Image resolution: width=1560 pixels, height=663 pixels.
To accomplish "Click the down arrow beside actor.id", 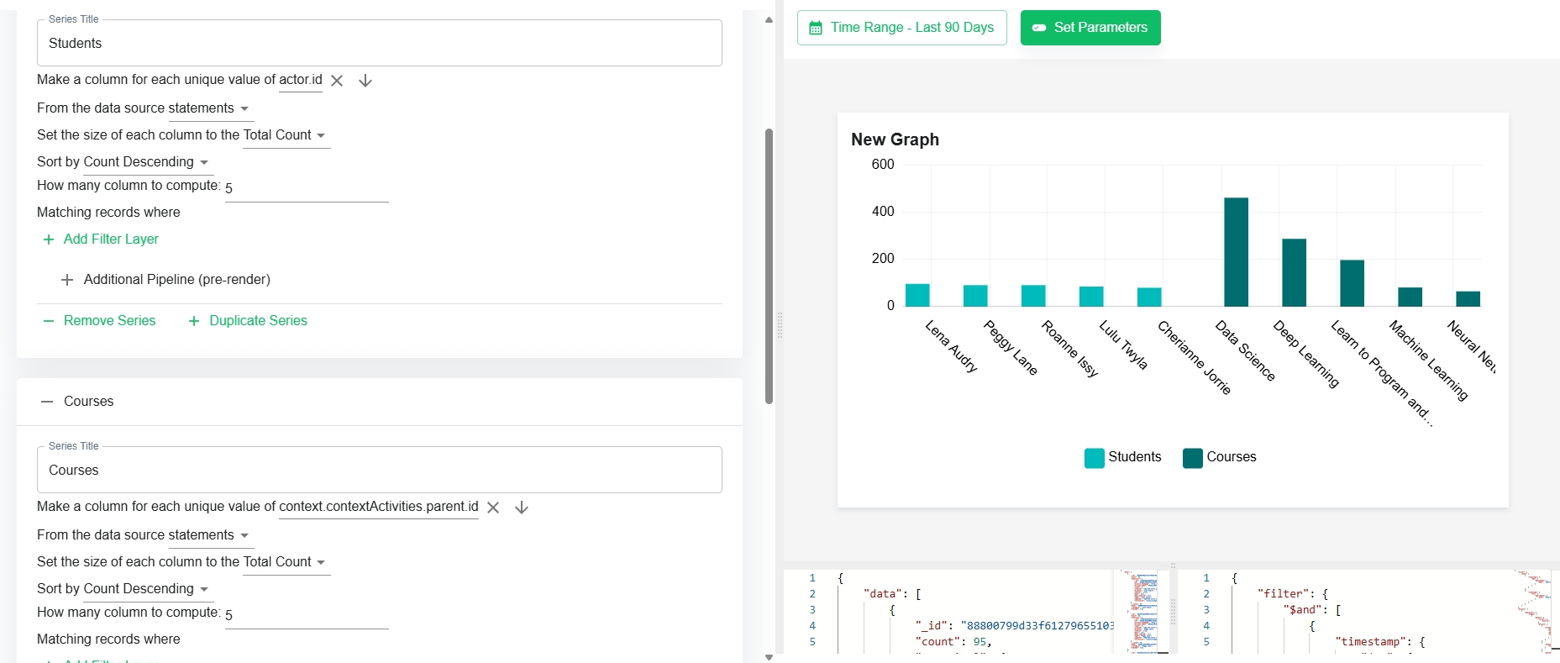I will coord(365,81).
